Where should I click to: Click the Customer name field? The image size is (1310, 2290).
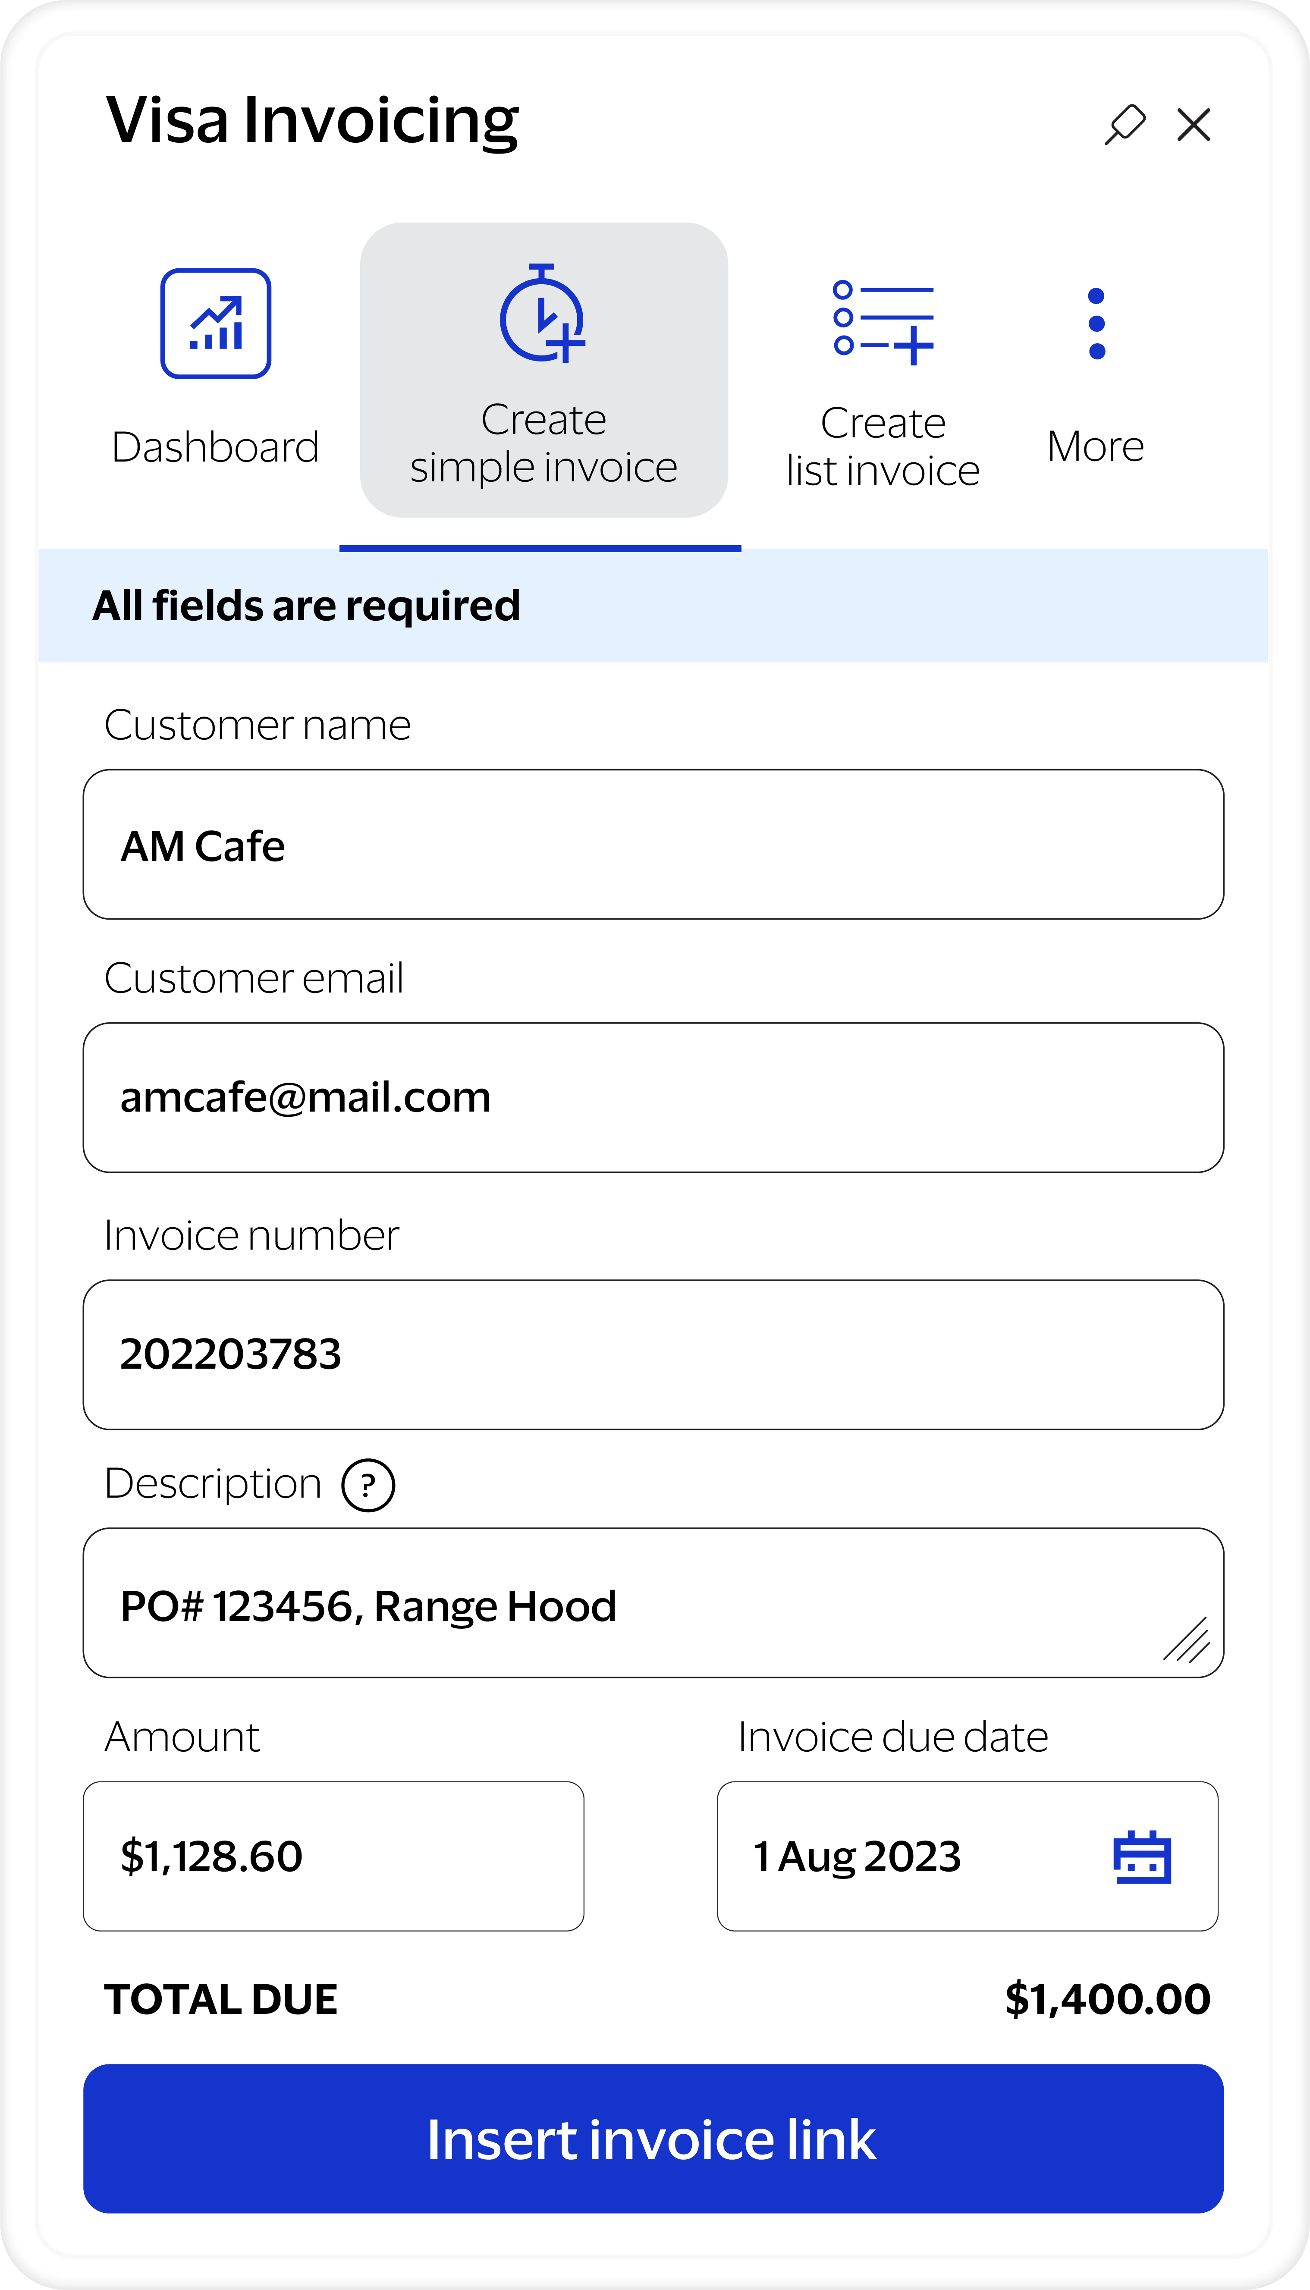pyautogui.click(x=653, y=845)
